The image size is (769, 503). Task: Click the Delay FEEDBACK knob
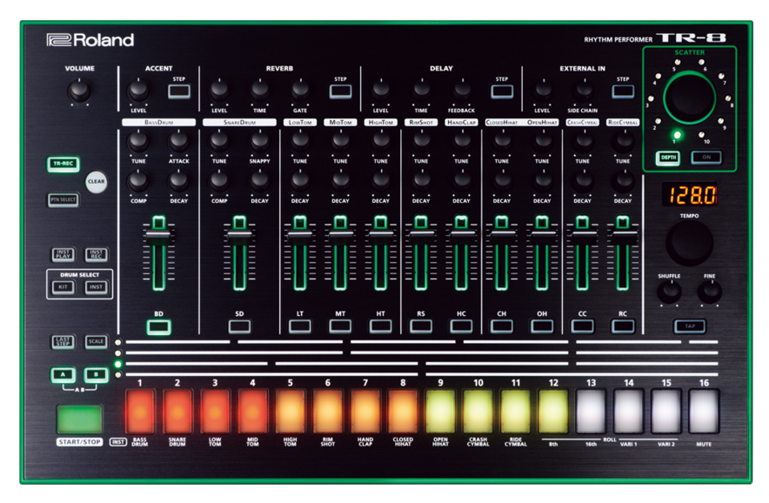coord(462,91)
